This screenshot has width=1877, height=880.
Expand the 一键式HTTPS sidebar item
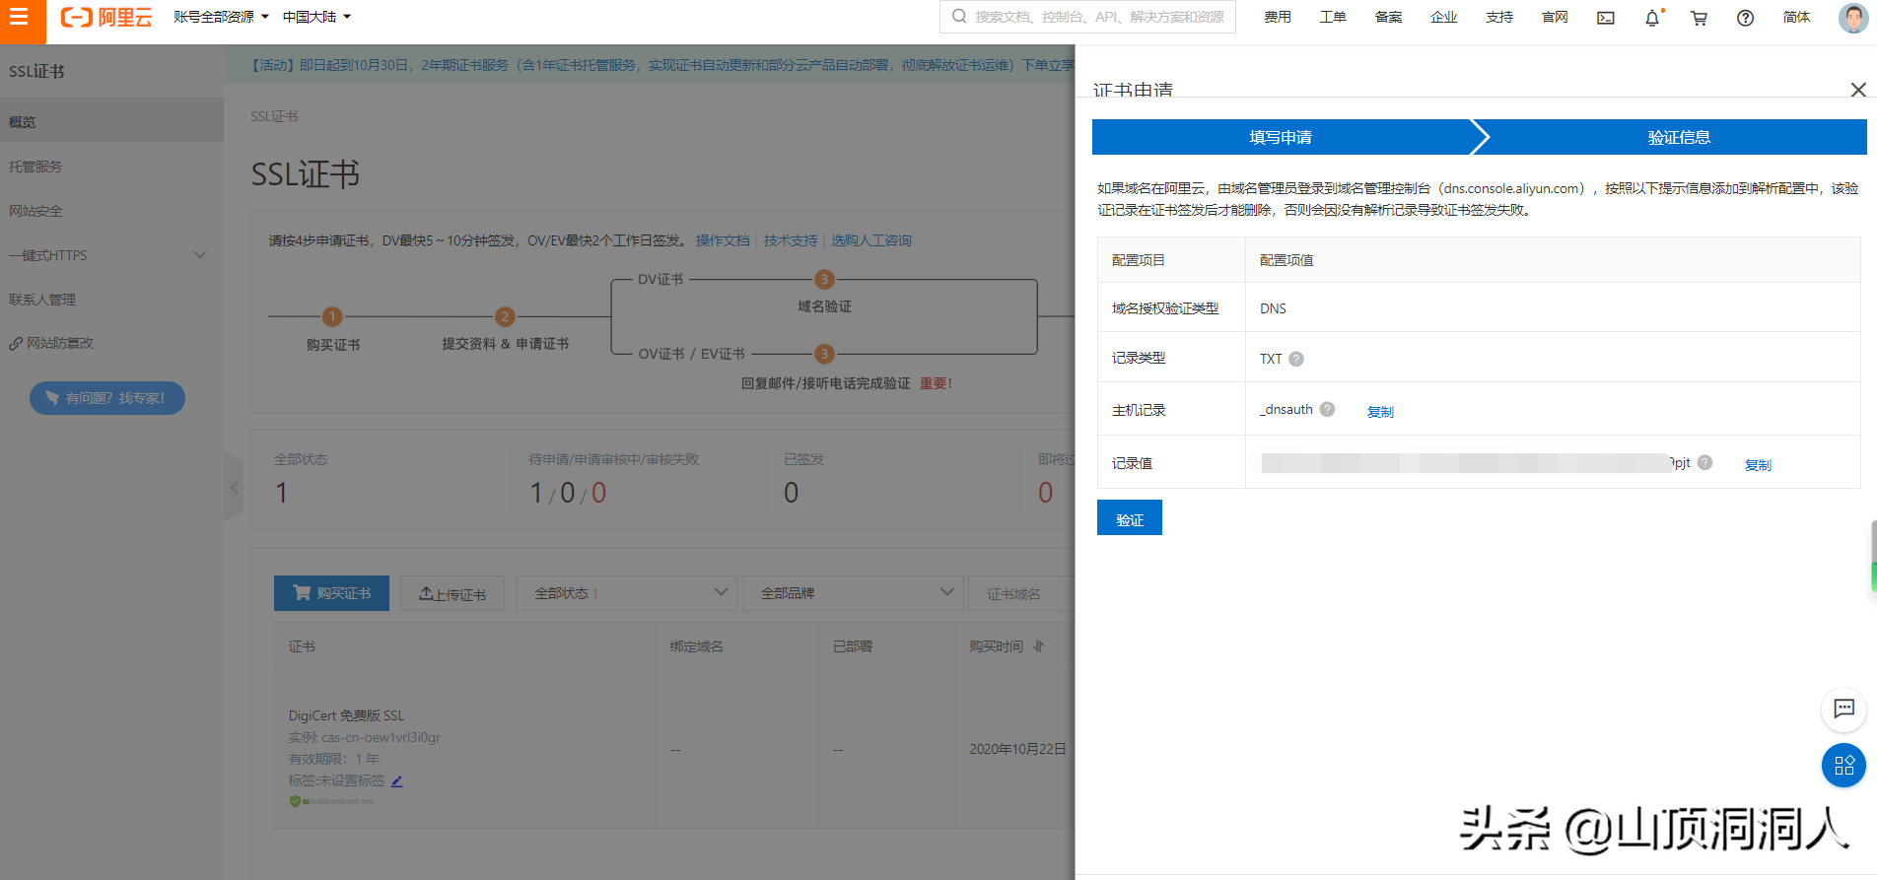click(111, 255)
